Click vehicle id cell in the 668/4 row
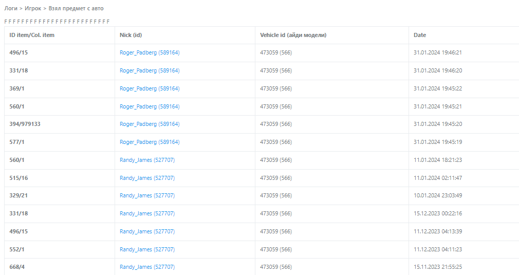Screen dimensions: 519x275 click(276, 267)
